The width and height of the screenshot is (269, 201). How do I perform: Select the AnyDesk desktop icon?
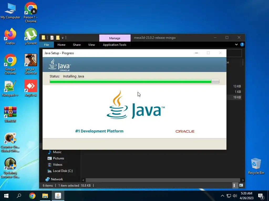(x=31, y=88)
